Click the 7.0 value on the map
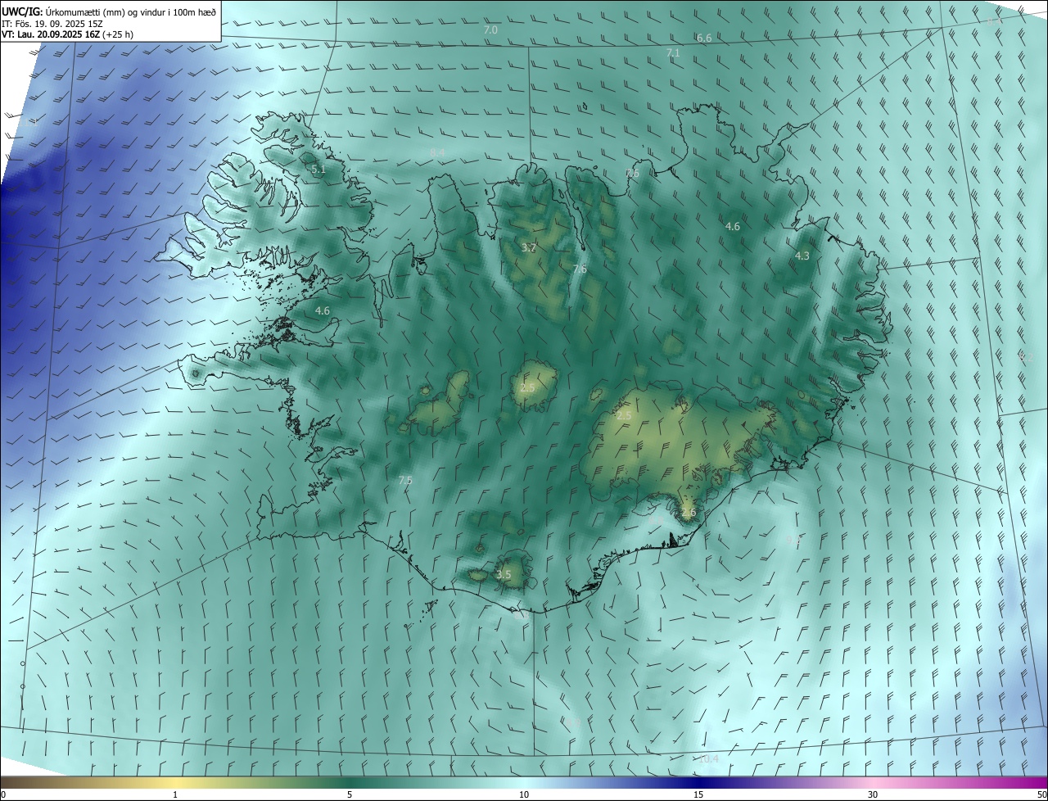 [490, 29]
